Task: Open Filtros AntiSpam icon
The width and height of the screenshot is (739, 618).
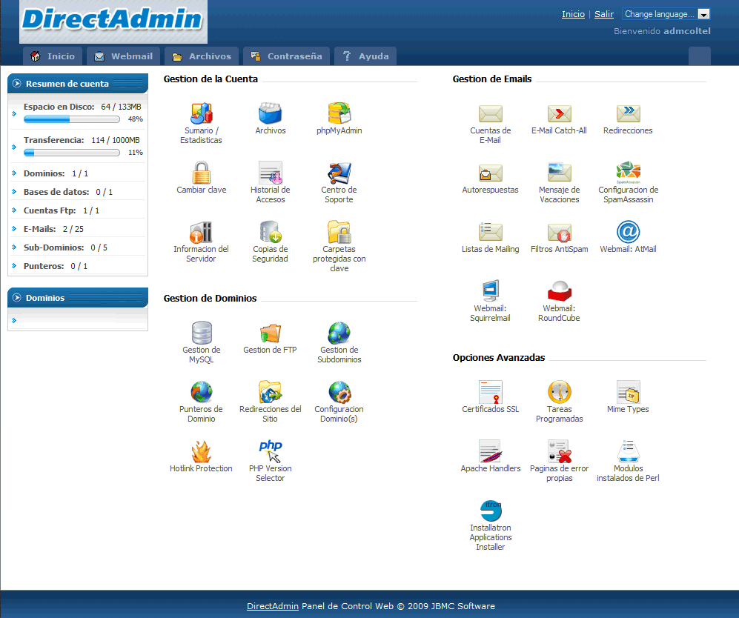Action: click(x=560, y=232)
